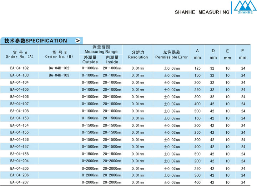The image size is (257, 186).
Task: Click the Order No. (A) column header
Action: (x=20, y=54)
